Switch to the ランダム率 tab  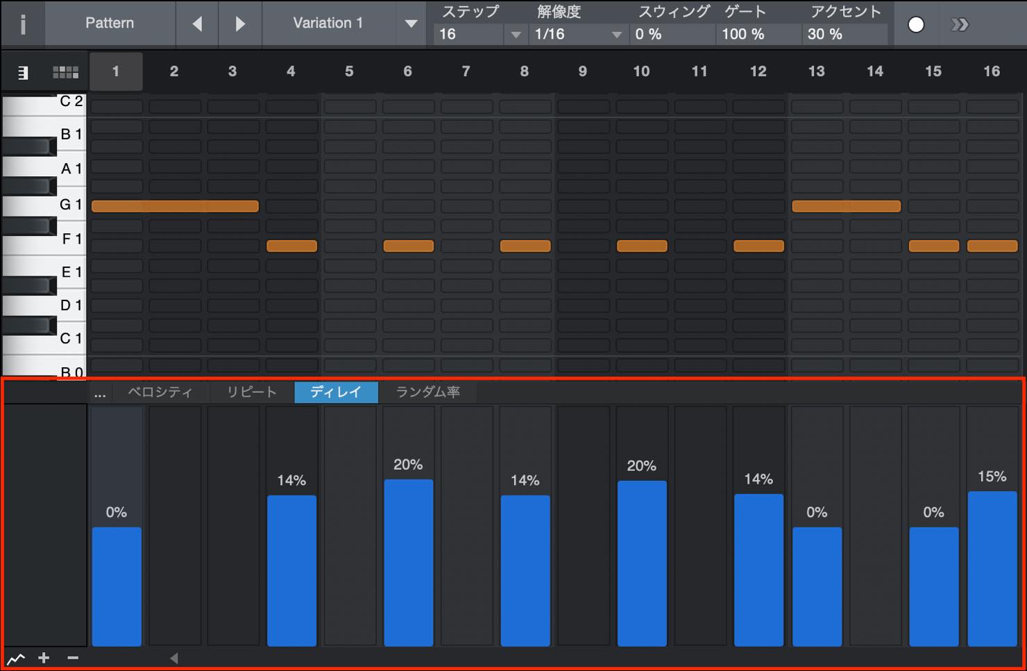click(x=427, y=392)
